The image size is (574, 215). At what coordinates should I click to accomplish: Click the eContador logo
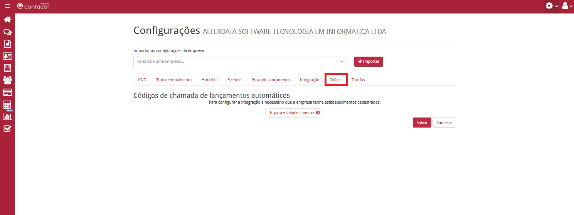point(33,6)
